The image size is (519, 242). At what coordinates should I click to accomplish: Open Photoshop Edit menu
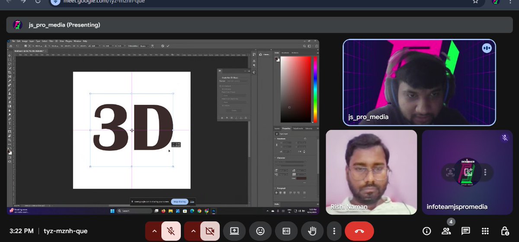(x=18, y=41)
